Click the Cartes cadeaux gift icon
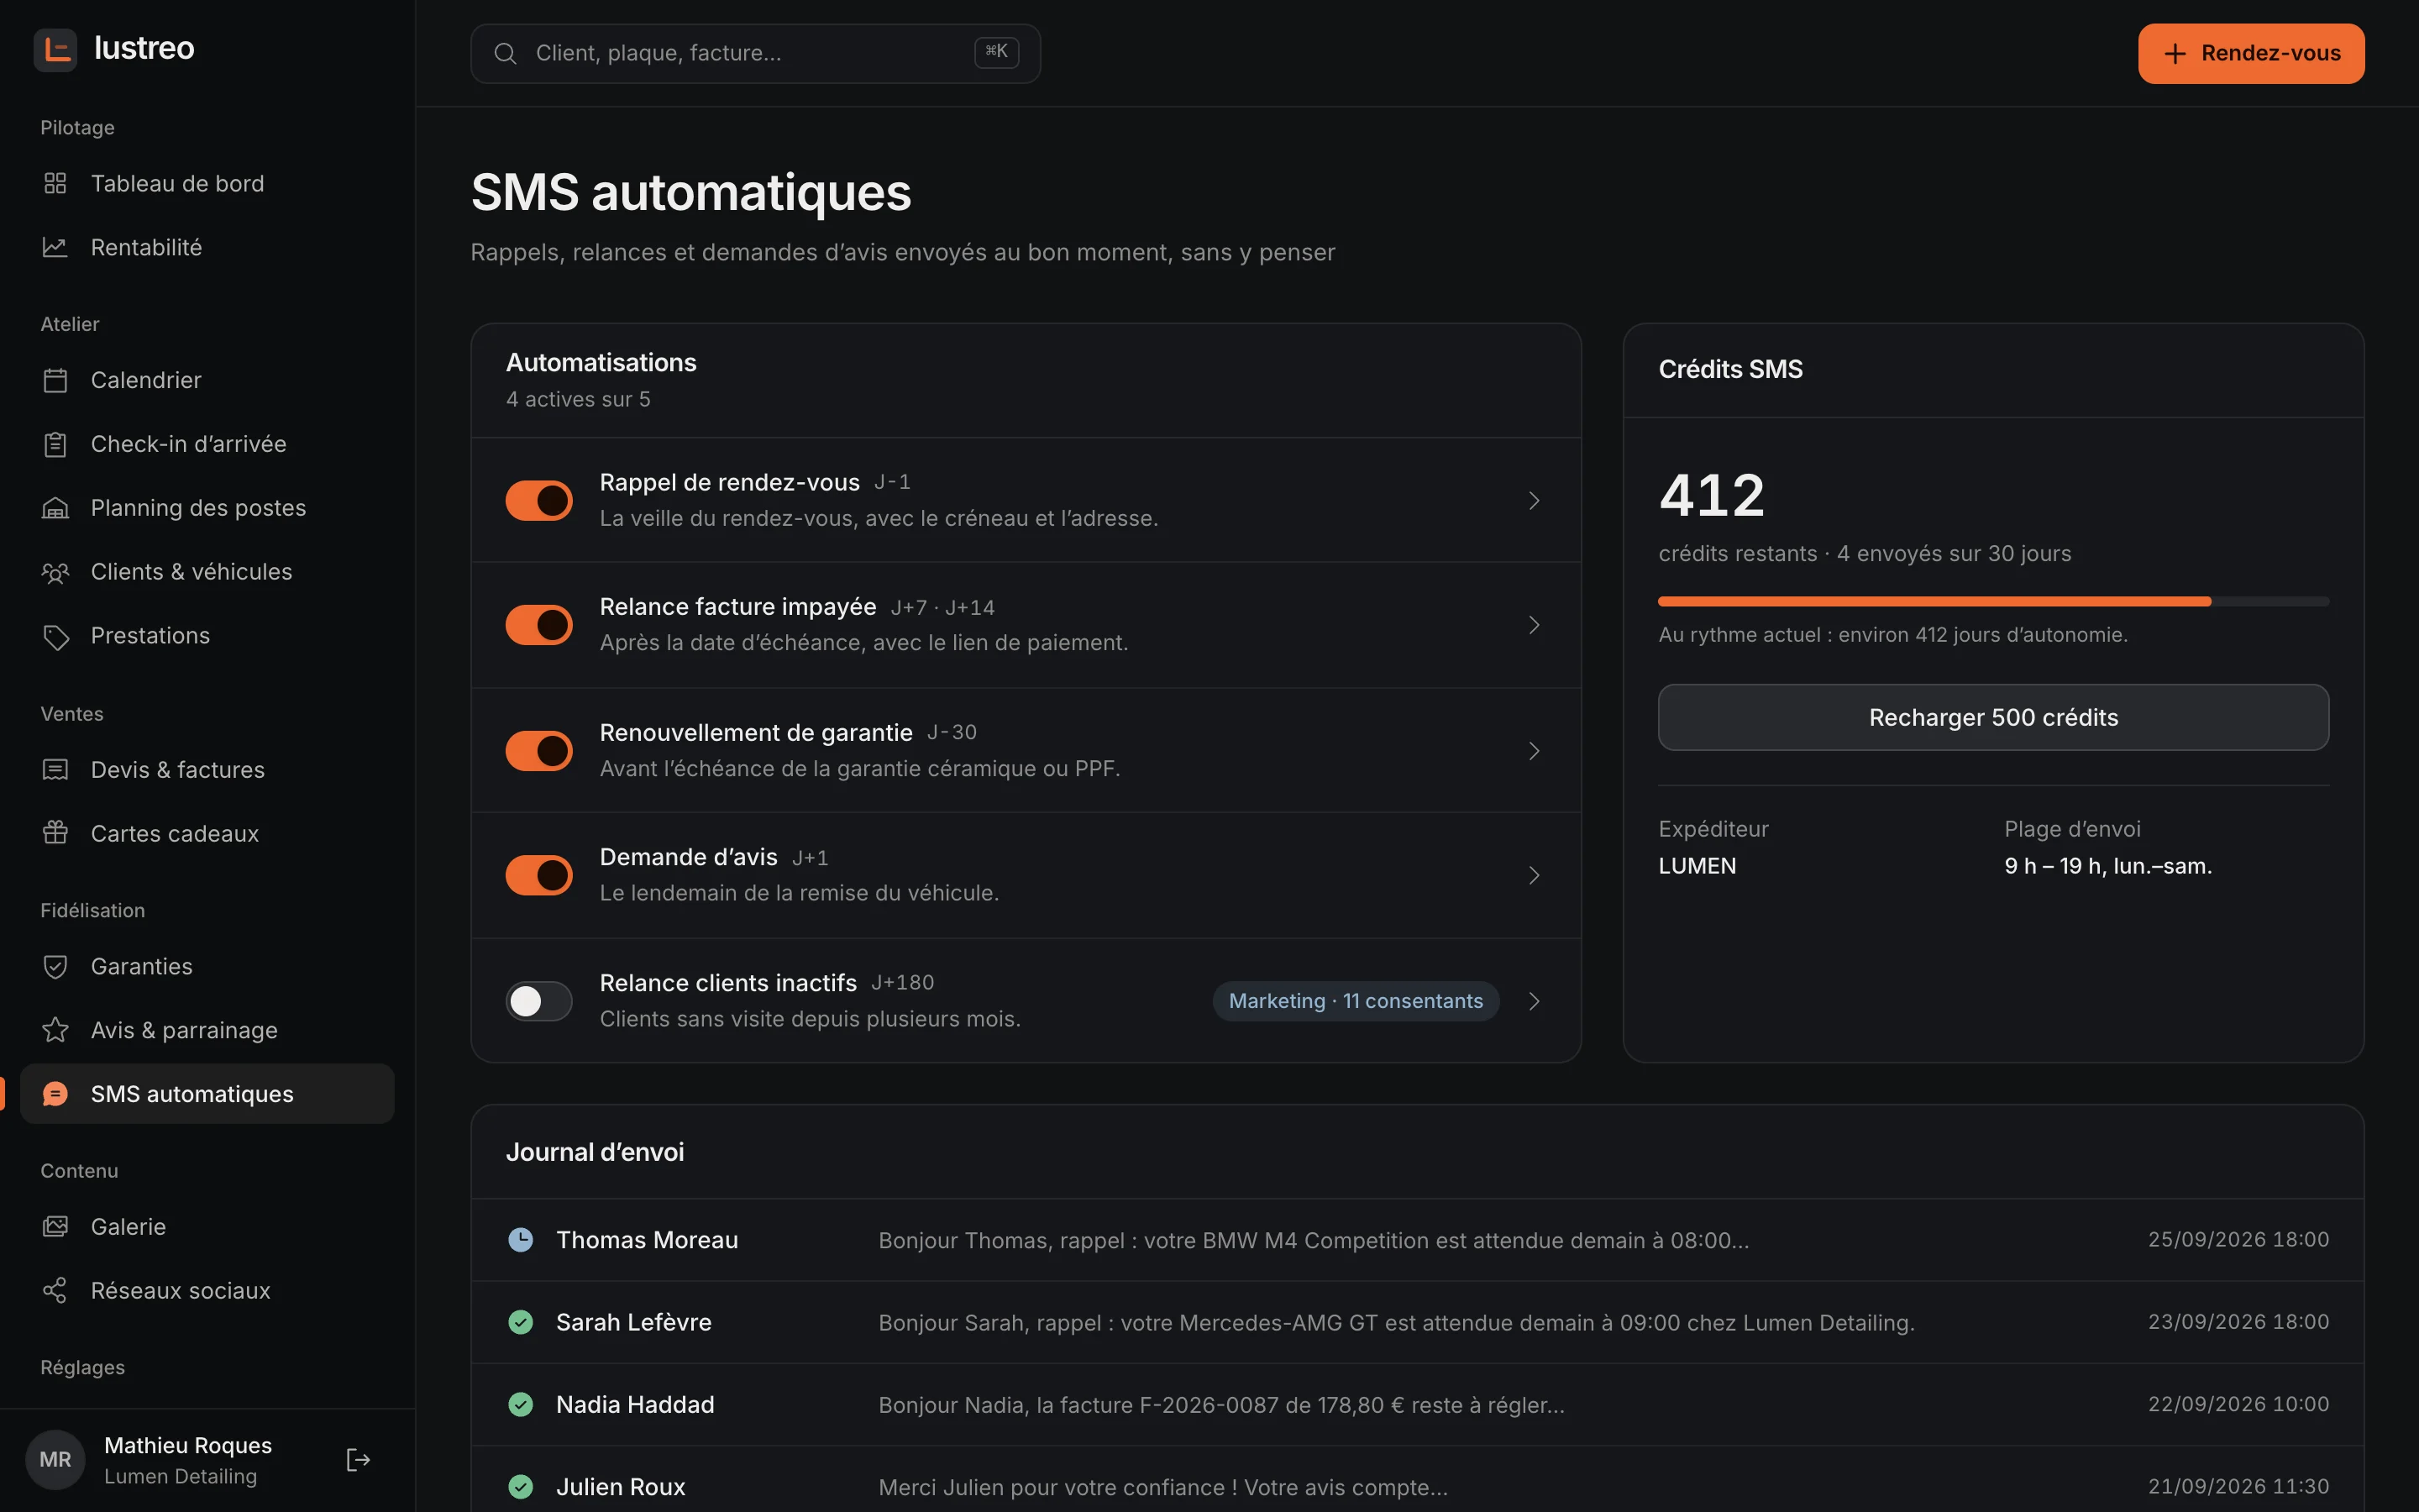 point(55,834)
